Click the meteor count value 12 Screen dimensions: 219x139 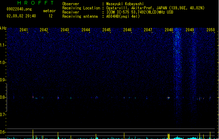(x=50, y=16)
